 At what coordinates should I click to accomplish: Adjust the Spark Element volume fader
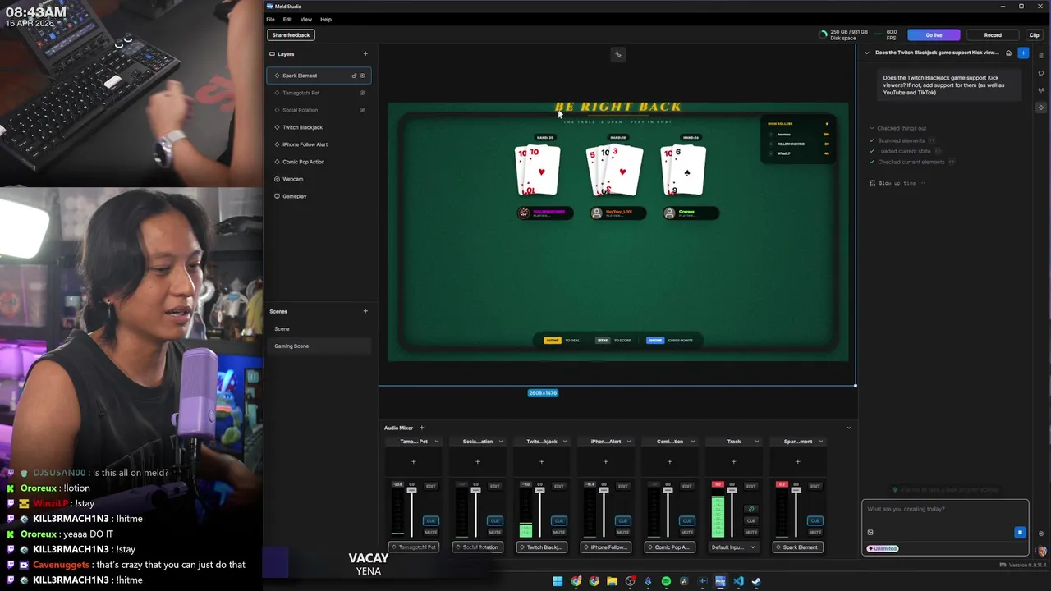[796, 490]
